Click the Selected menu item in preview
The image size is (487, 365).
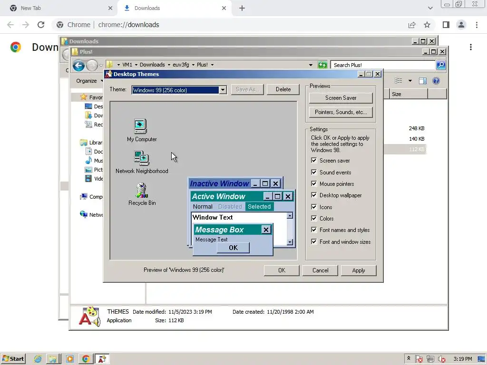tap(259, 207)
